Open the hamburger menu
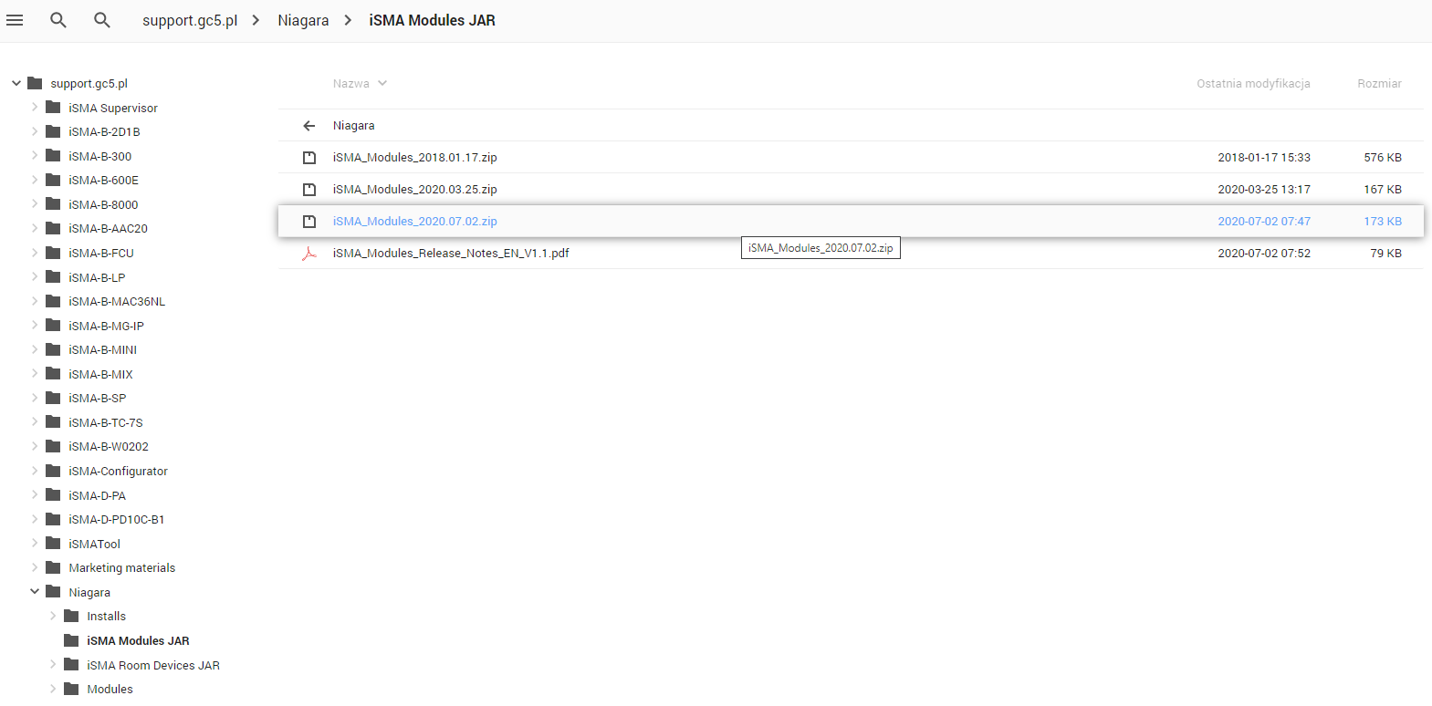This screenshot has width=1432, height=706. coord(15,20)
